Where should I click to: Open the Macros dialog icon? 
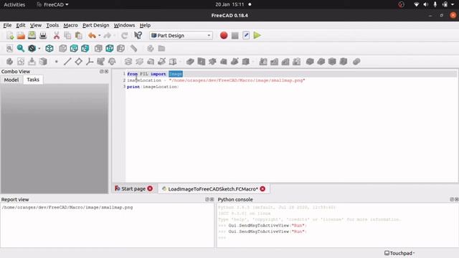pos(246,36)
